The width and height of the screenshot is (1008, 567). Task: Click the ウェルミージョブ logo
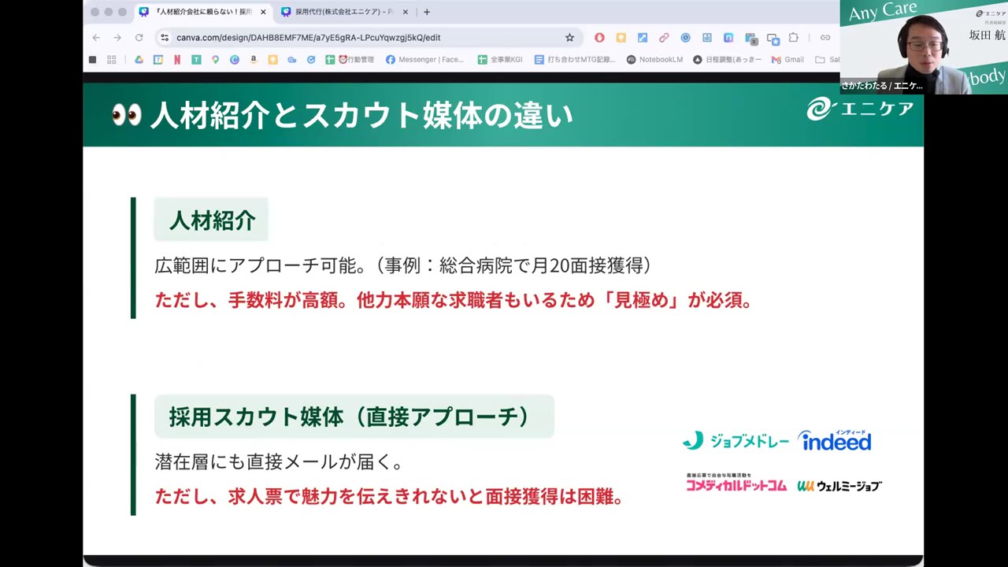839,486
